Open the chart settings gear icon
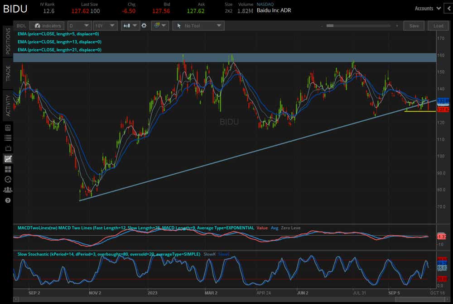The image size is (453, 304). pos(144,26)
